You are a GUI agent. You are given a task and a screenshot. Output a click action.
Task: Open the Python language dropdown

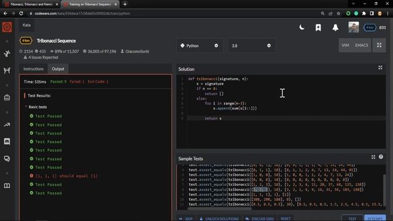point(200,45)
